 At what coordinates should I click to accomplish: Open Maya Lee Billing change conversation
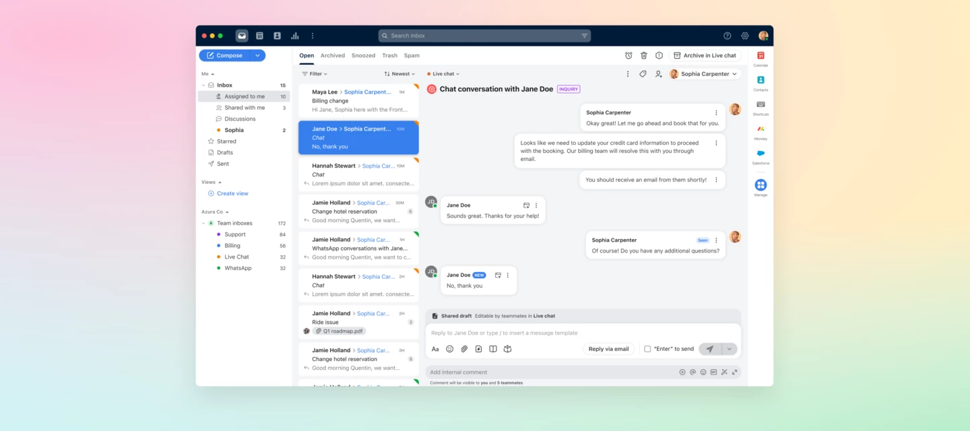pos(358,100)
